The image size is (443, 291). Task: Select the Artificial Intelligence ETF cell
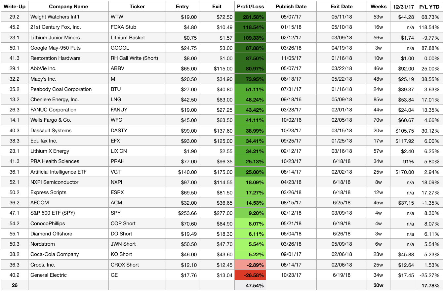pos(68,172)
